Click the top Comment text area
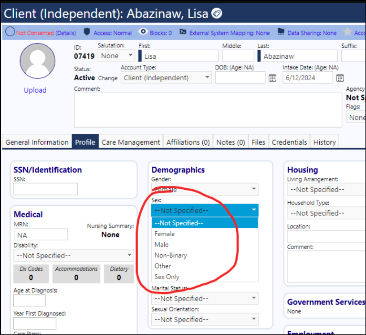This screenshot has width=366, height=335. (x=208, y=110)
